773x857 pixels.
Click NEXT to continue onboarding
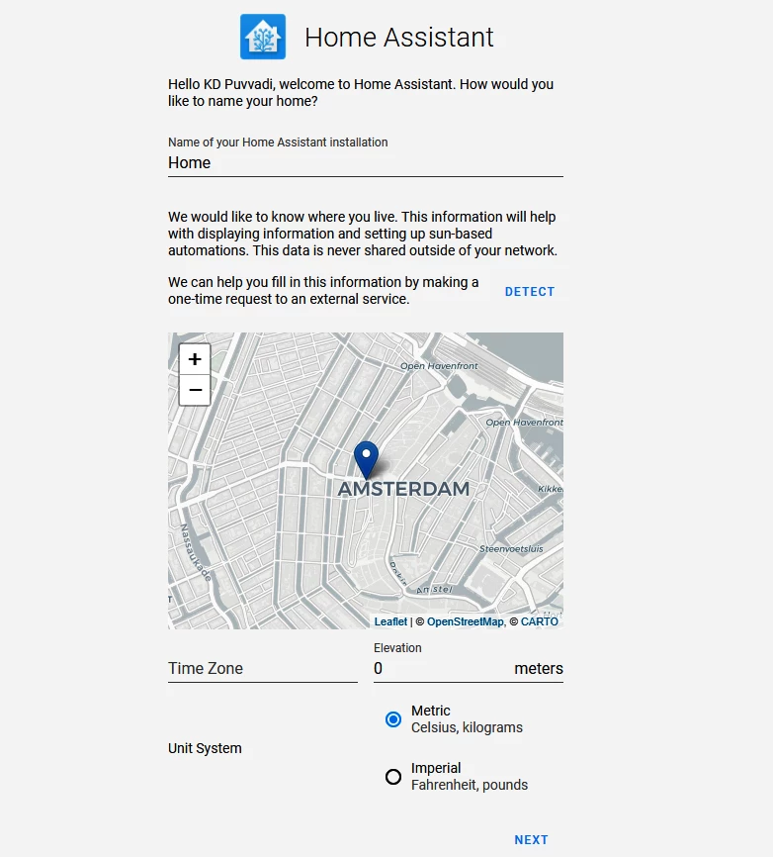[x=531, y=840]
